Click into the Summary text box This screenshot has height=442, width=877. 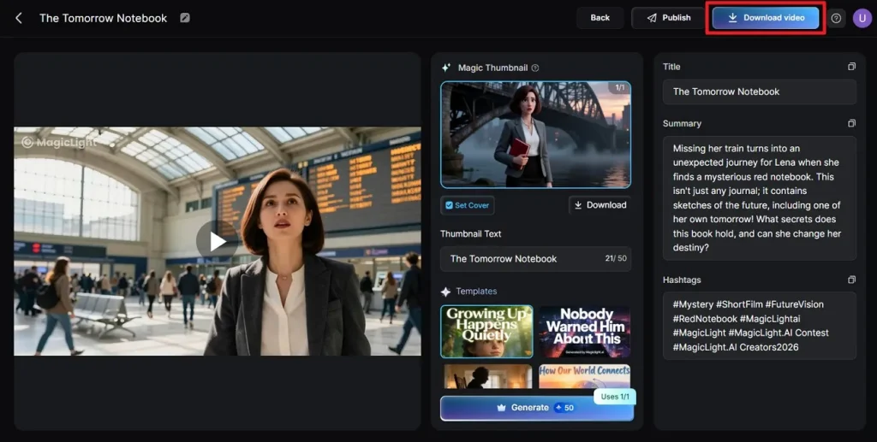pyautogui.click(x=759, y=197)
